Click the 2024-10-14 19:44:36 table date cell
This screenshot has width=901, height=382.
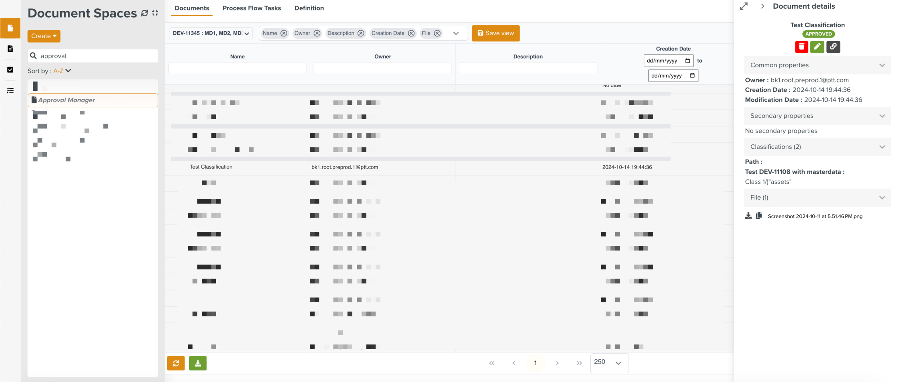click(x=627, y=167)
